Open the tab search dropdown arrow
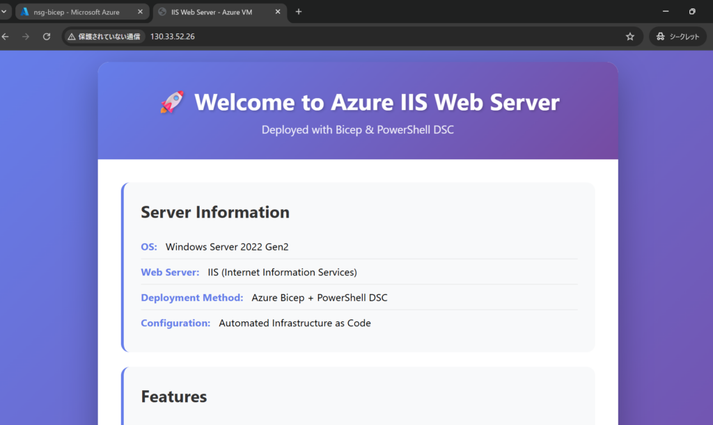The image size is (713, 425). pyautogui.click(x=4, y=12)
